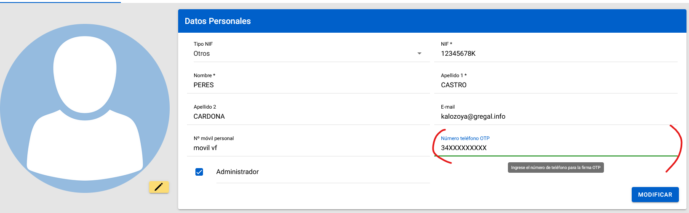Click the Administrador label text
The width and height of the screenshot is (689, 213).
(x=238, y=172)
